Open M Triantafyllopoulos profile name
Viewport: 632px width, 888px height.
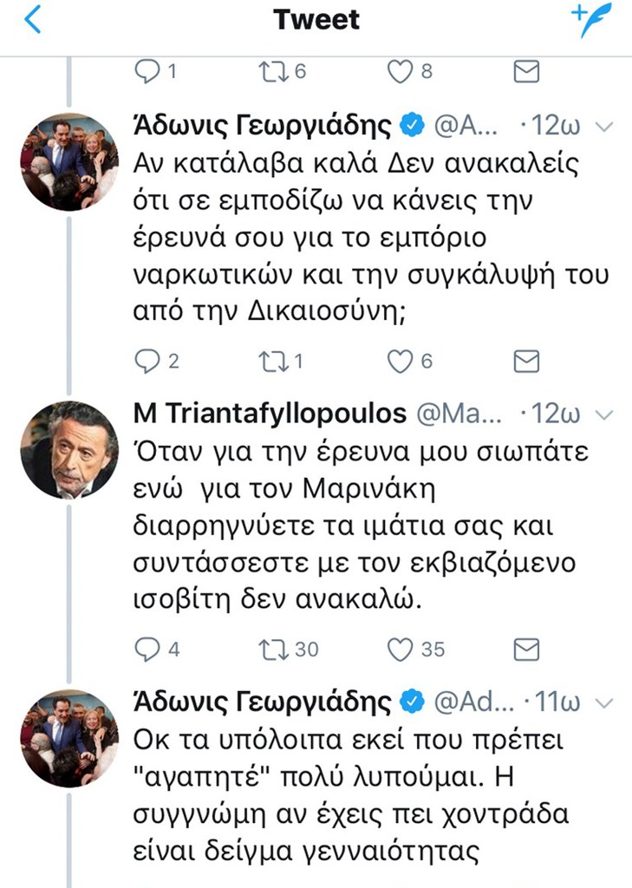[270, 415]
